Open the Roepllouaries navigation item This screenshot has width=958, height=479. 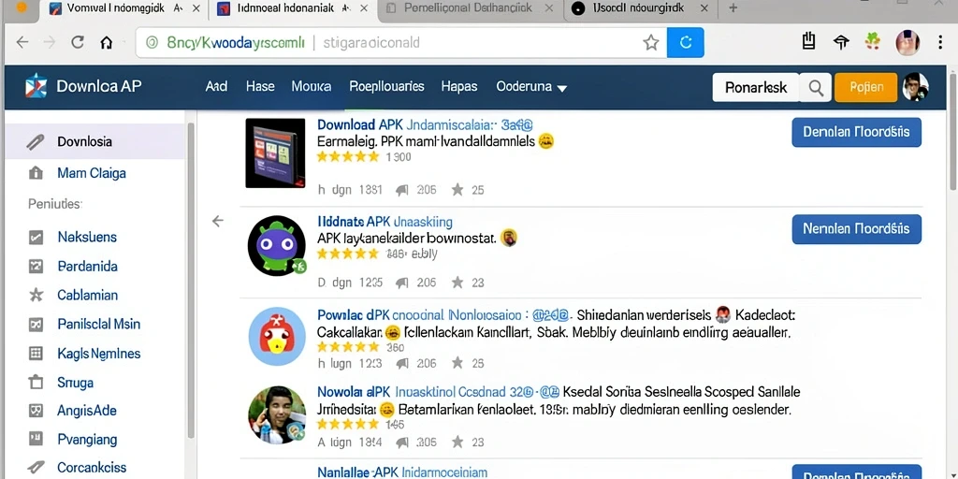coord(386,87)
